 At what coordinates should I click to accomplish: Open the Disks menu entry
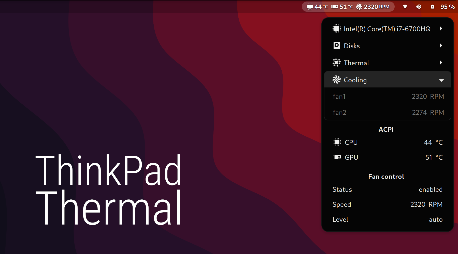pos(388,45)
